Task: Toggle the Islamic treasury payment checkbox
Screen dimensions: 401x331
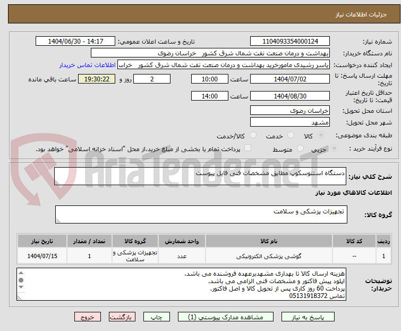Action: point(248,148)
